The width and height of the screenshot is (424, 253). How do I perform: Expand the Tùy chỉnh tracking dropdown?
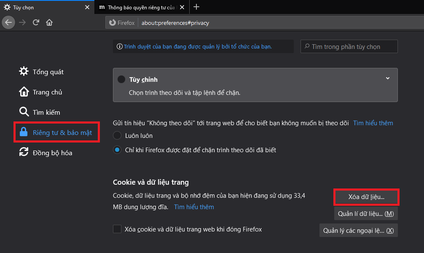[387, 78]
